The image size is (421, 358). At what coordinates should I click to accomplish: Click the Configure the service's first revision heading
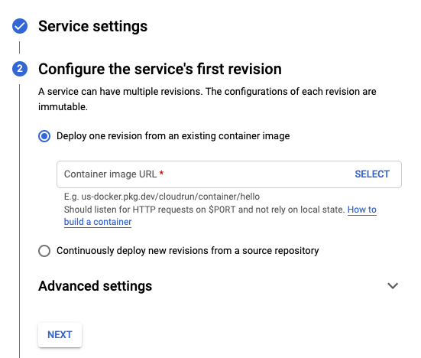tap(160, 69)
